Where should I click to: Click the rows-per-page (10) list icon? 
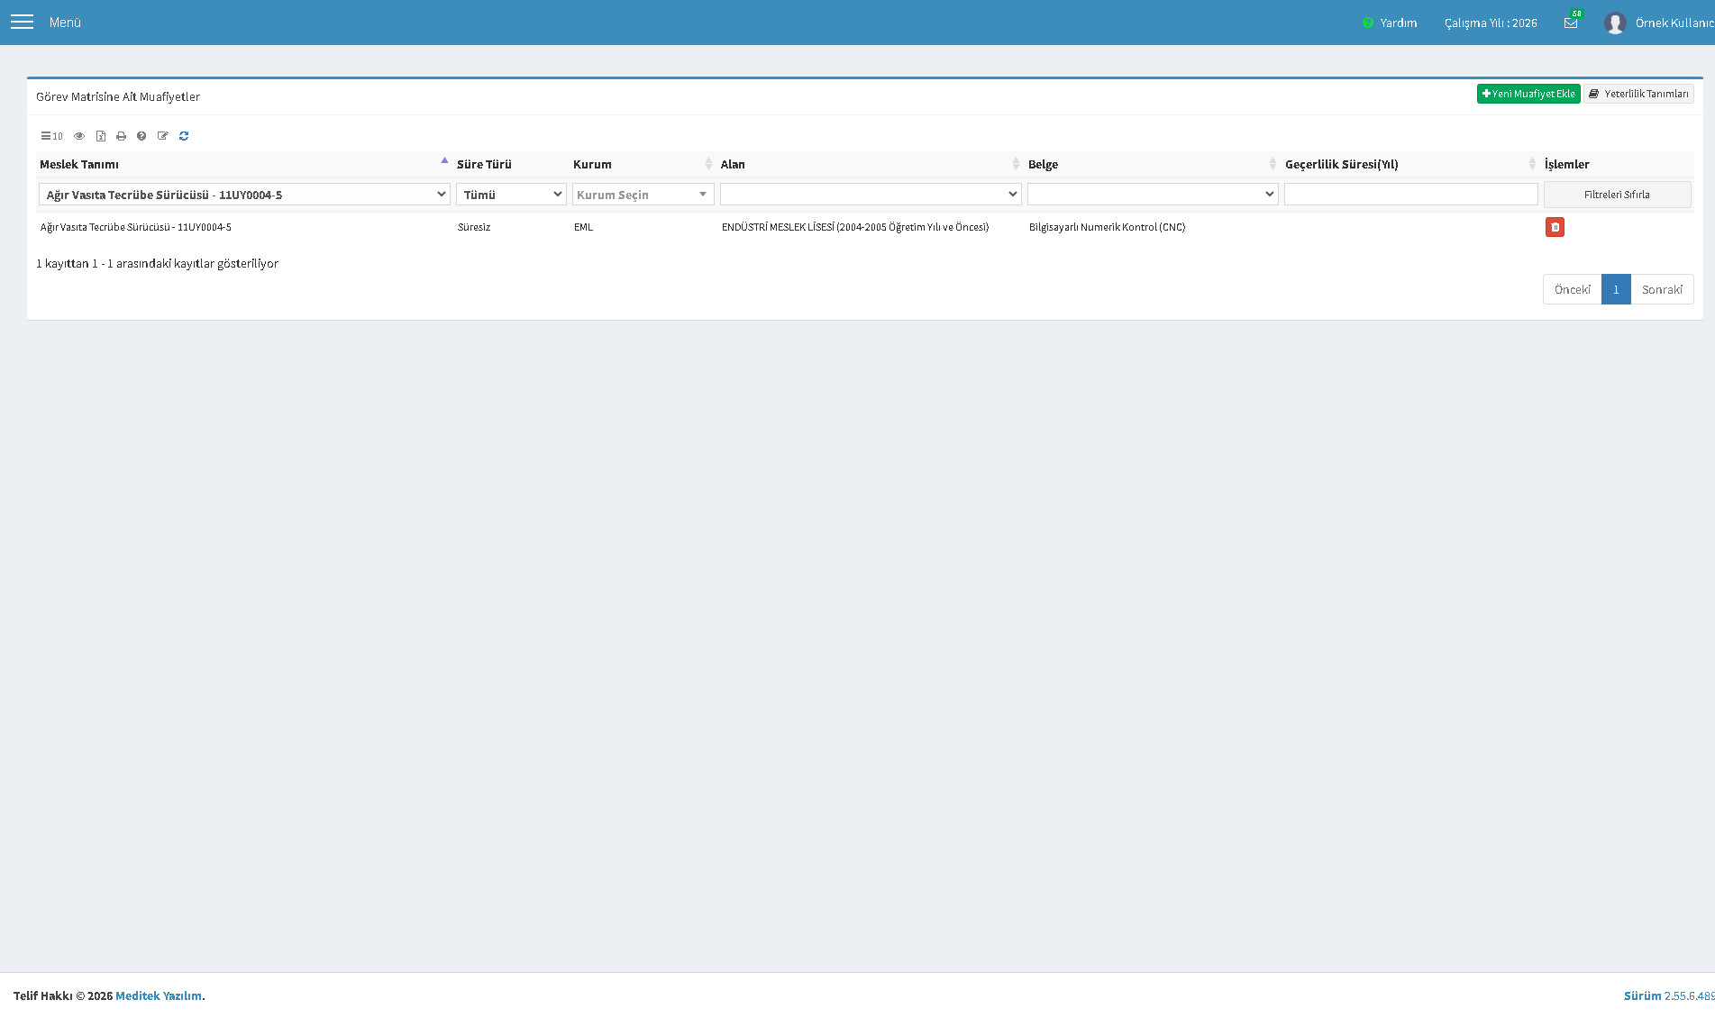[x=51, y=136]
